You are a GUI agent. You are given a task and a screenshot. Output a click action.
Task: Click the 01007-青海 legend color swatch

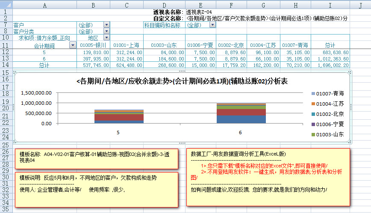point(314,93)
